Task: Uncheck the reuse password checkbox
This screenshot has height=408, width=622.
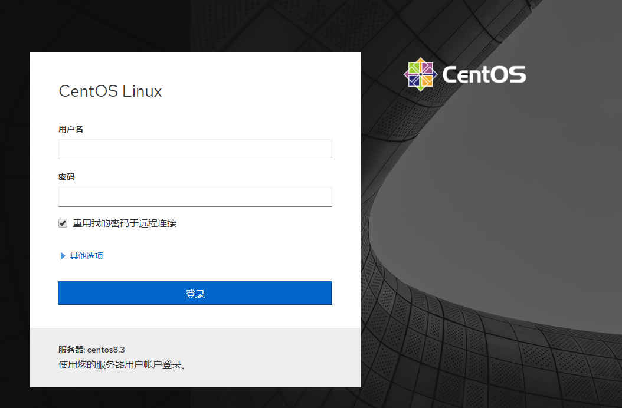Action: [63, 223]
